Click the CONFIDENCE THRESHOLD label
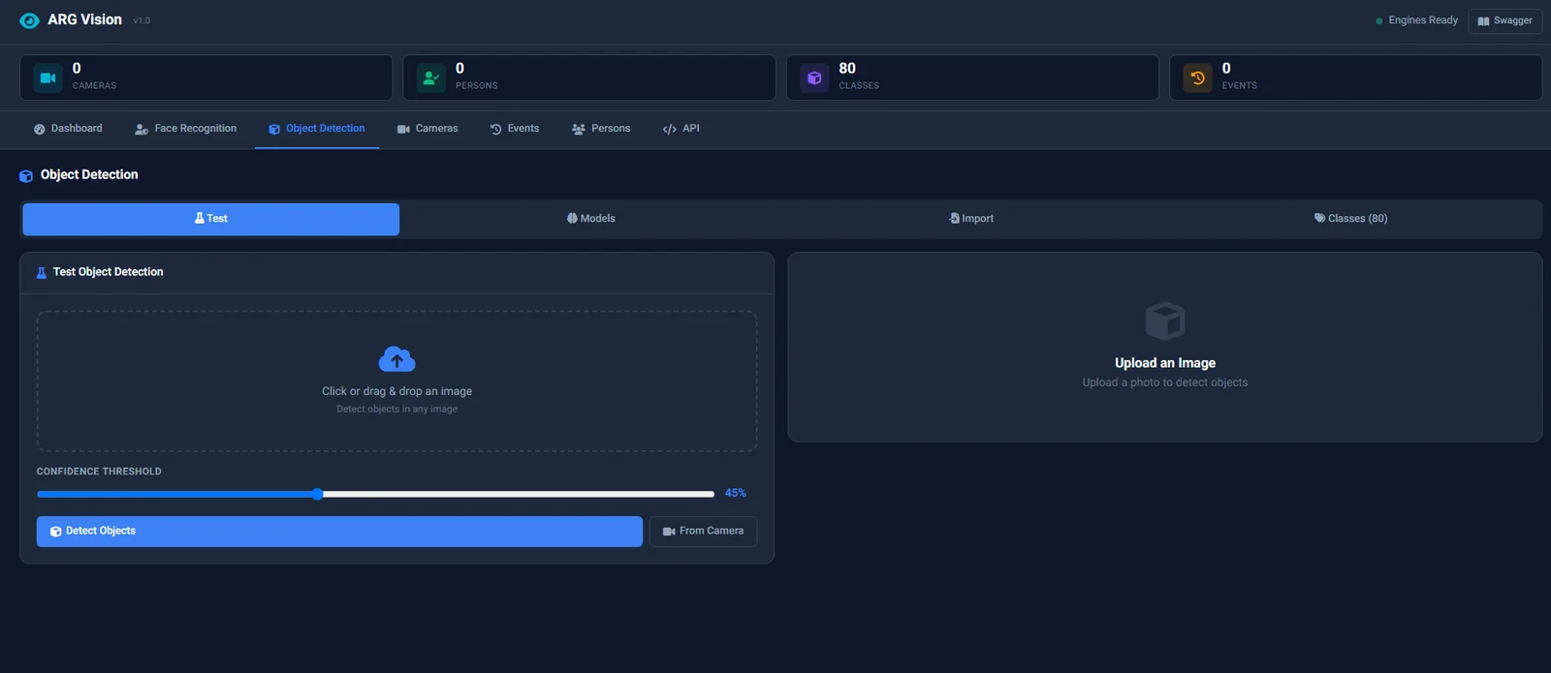Viewport: 1551px width, 673px height. click(x=99, y=472)
